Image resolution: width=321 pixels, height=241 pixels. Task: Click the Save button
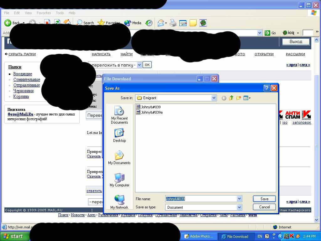[264, 199]
